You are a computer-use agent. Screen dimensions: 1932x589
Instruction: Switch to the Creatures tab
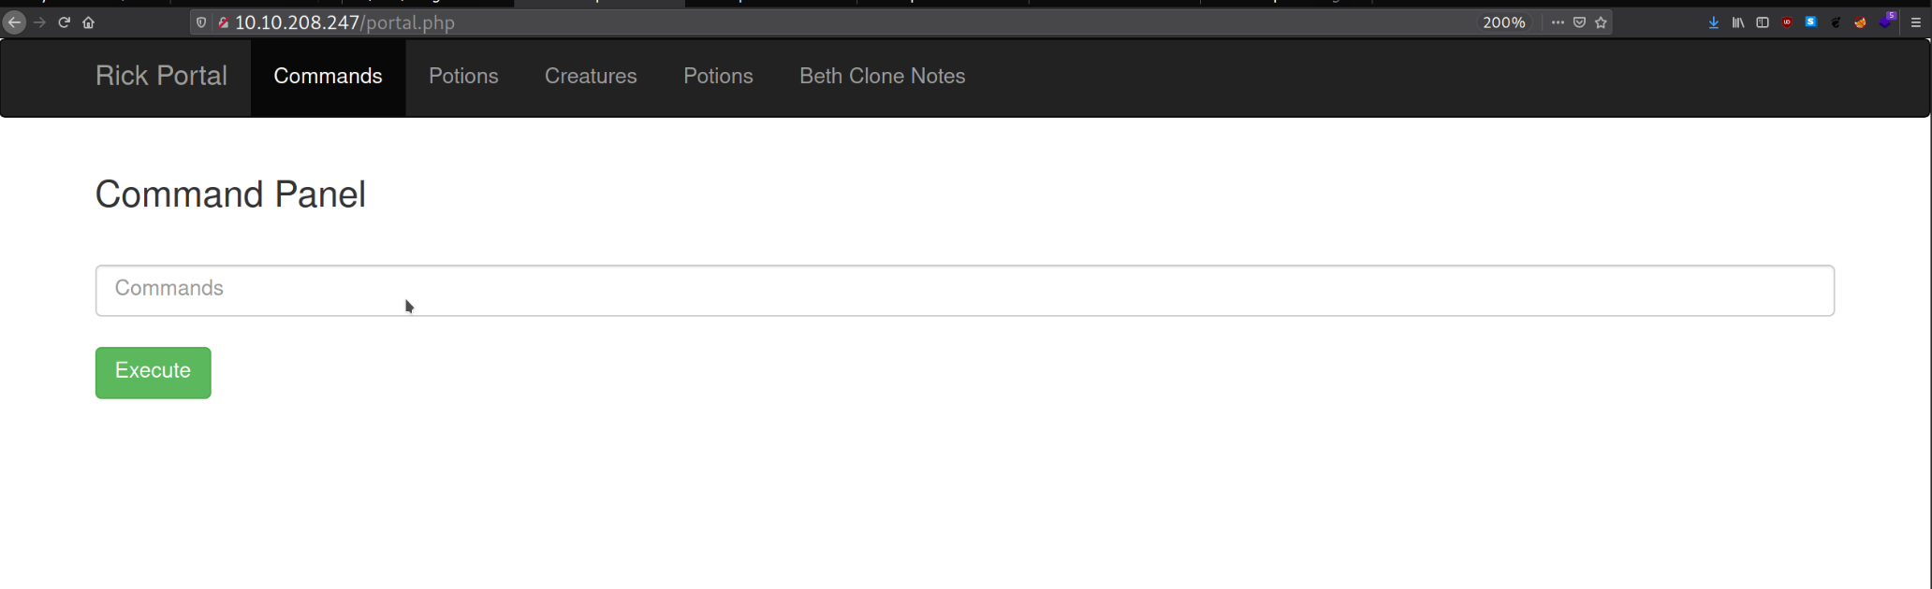(591, 77)
